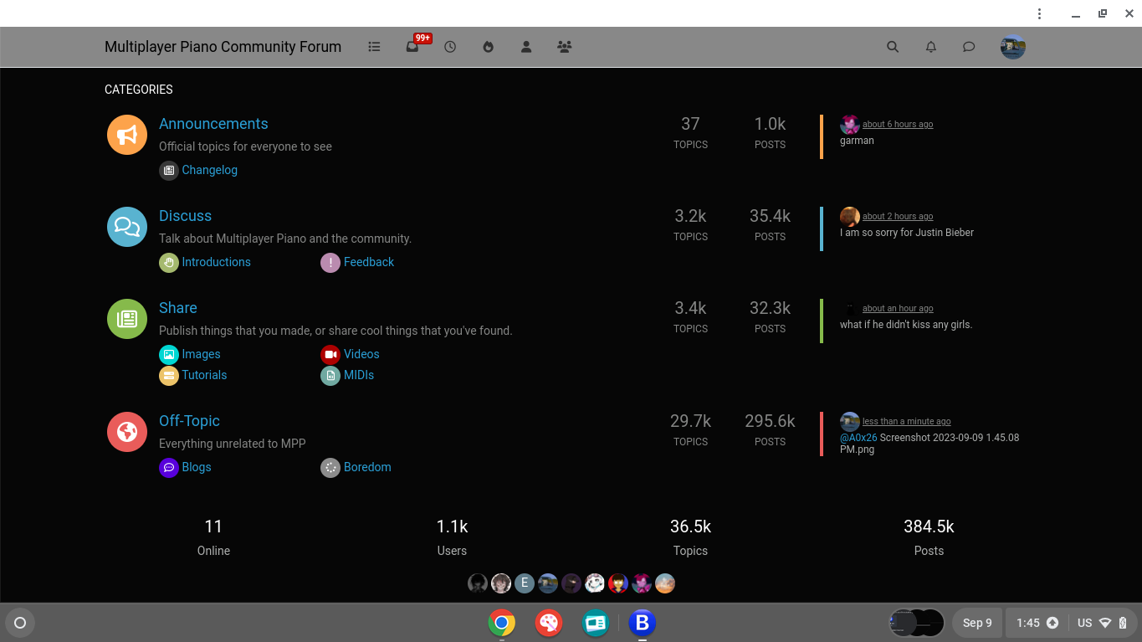
Task: Click the Discuss chat bubbles icon
Action: click(127, 227)
